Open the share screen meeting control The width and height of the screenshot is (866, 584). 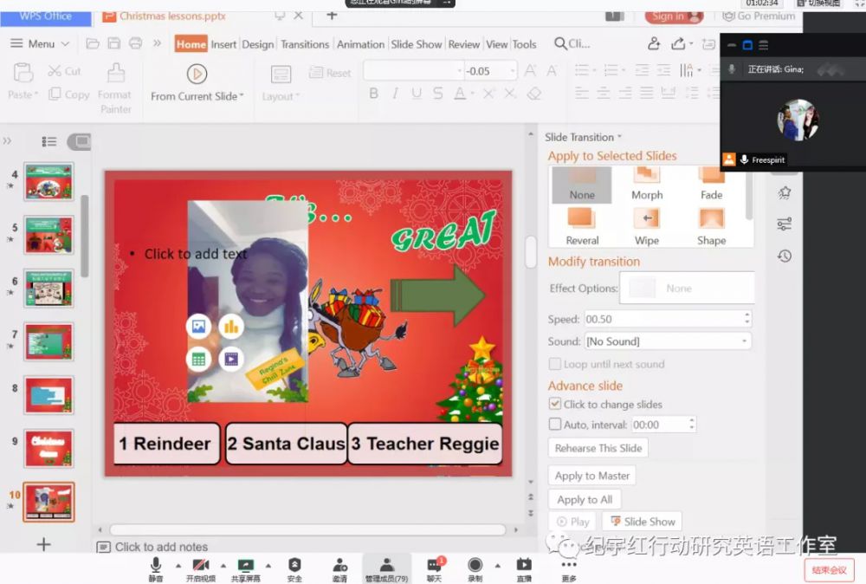[x=245, y=568]
